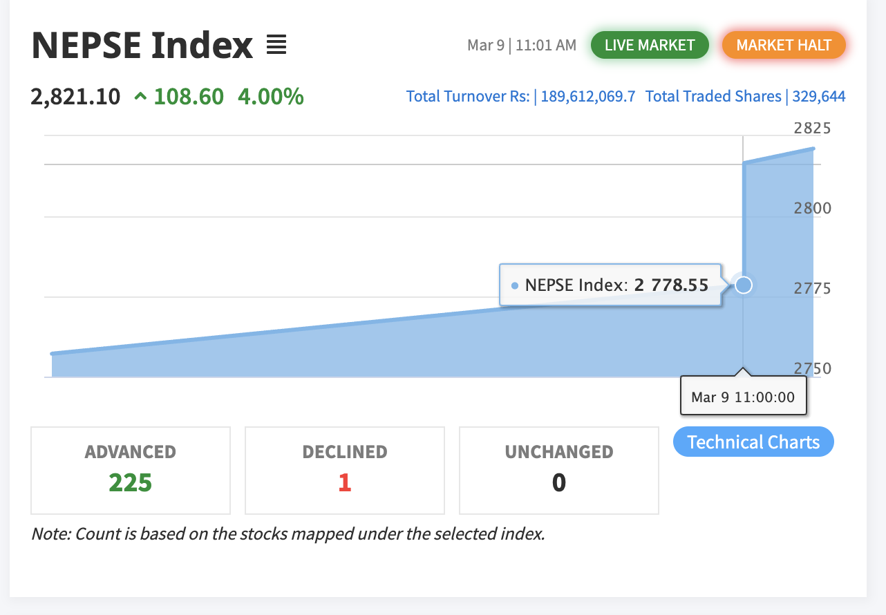Click the NEPSE Index 2 778.55 tooltip

[610, 285]
